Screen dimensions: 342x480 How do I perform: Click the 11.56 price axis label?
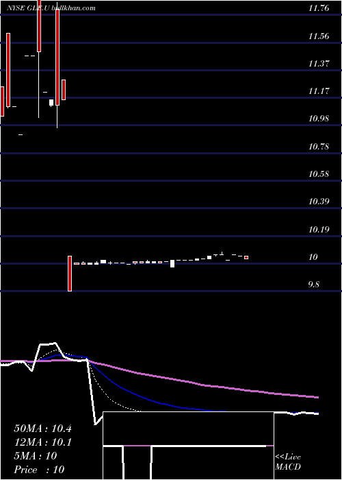319,36
